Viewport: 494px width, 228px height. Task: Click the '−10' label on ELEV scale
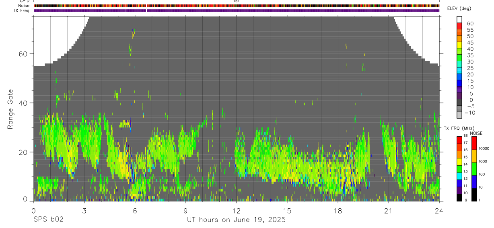[470, 113]
